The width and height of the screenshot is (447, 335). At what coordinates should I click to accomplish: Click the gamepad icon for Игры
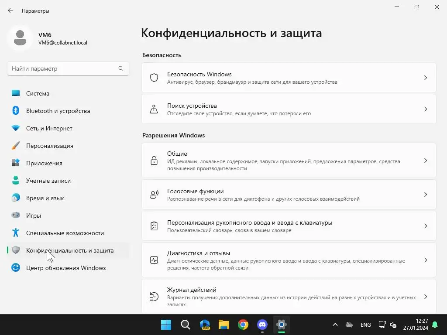coord(16,215)
